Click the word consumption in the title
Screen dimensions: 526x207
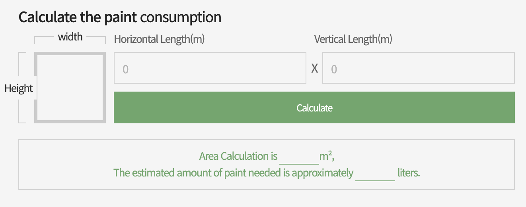(181, 17)
